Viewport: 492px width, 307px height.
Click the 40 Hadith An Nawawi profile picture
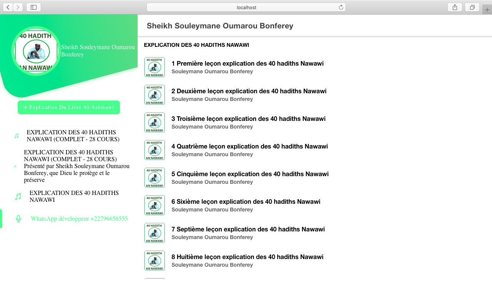[36, 51]
